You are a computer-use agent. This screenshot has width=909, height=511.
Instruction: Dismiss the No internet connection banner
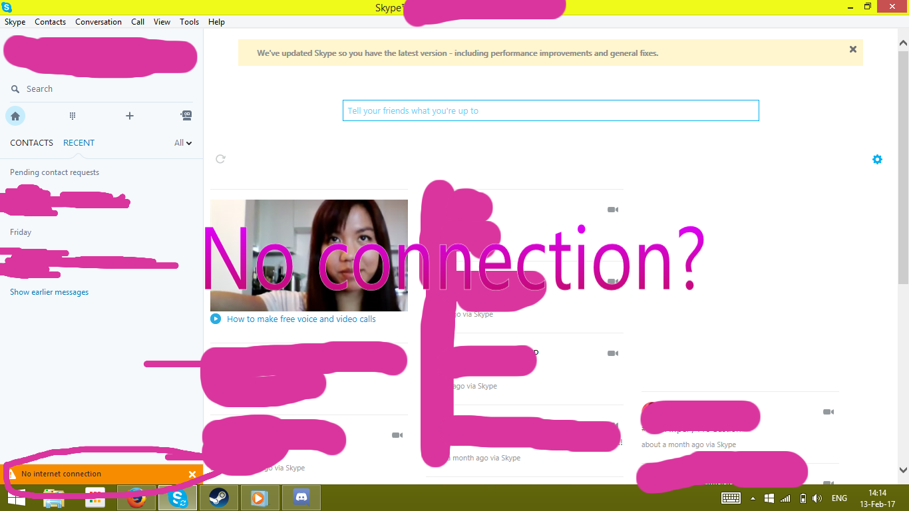(192, 474)
